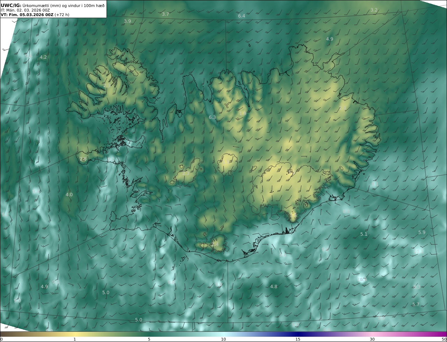Click the colorbar tick label 1
The image size is (447, 342).
(x=75, y=339)
